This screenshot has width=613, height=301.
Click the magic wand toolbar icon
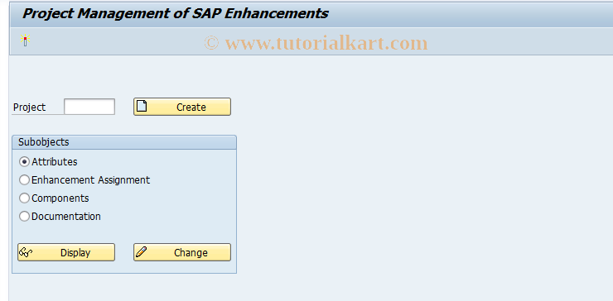click(x=26, y=41)
